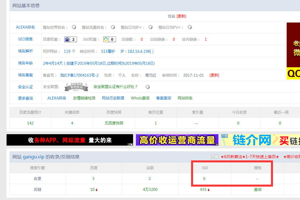The image size is (300, 200).
Task: Open 网站历史数据
Action: click(113, 97)
